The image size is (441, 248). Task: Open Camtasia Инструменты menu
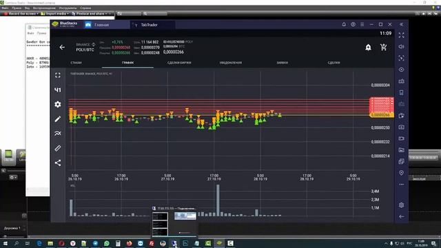[x=68, y=8]
